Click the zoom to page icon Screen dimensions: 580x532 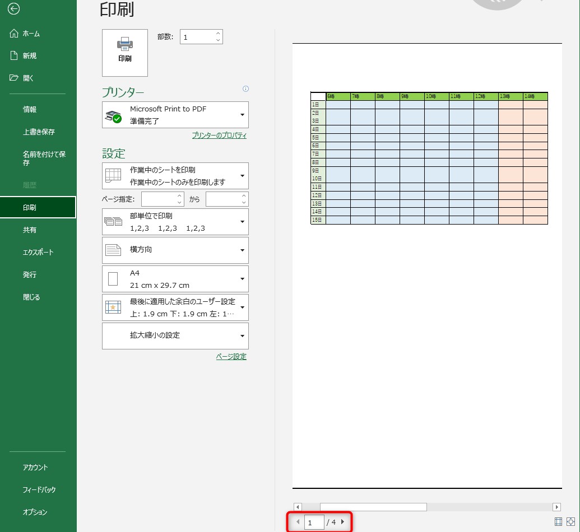tap(570, 522)
